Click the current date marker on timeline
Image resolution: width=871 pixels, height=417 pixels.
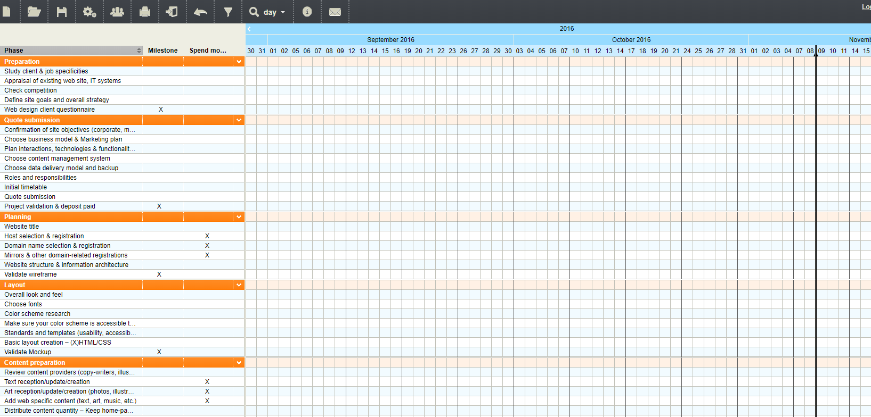pos(816,53)
